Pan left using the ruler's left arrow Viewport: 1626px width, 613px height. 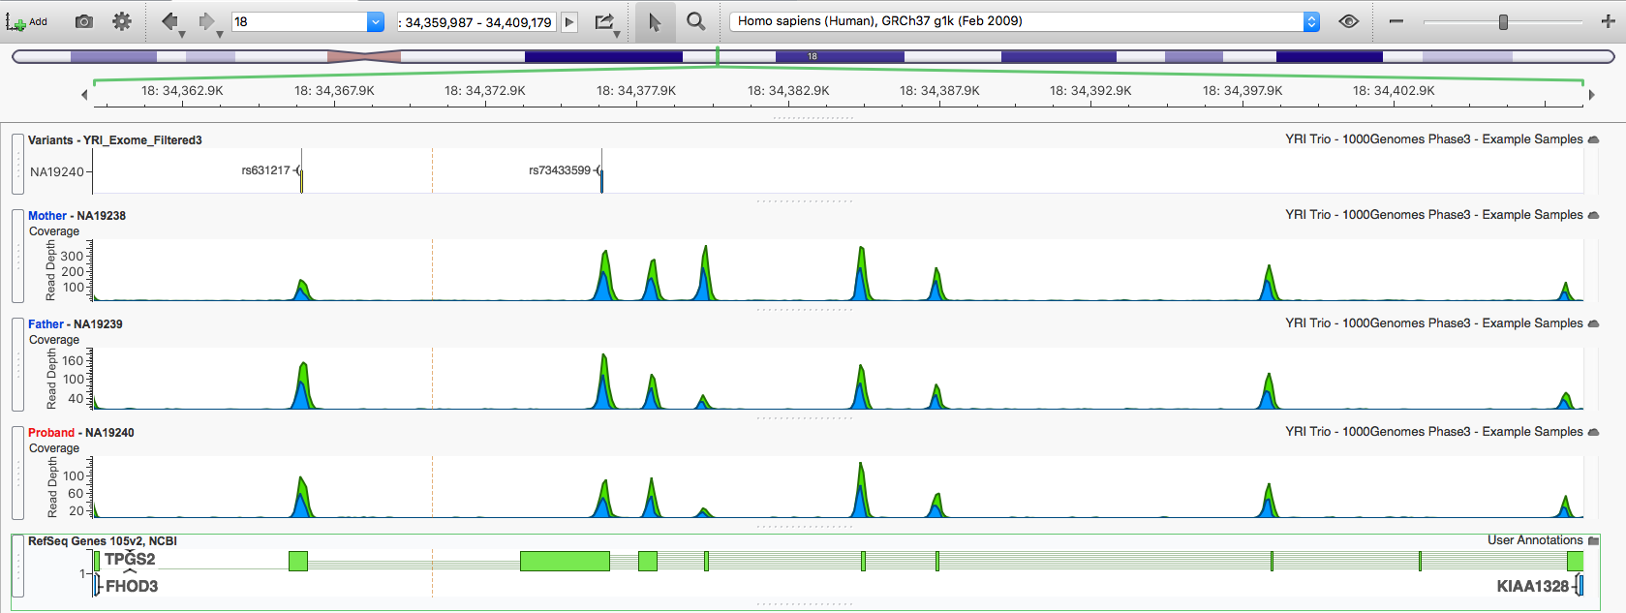pyautogui.click(x=84, y=95)
